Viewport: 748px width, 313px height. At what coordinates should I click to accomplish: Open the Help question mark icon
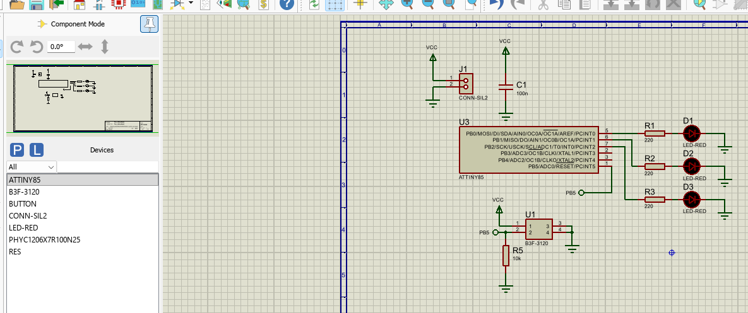coord(287,4)
